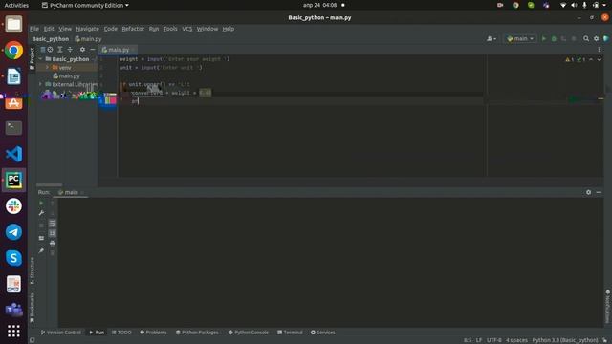This screenshot has width=612, height=344.
Task: Click the green checkmark typo indicator
Action: [x=580, y=59]
